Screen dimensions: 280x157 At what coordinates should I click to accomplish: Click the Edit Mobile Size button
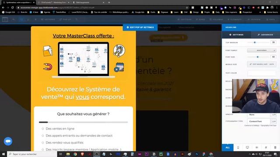pyautogui.click(x=262, y=64)
